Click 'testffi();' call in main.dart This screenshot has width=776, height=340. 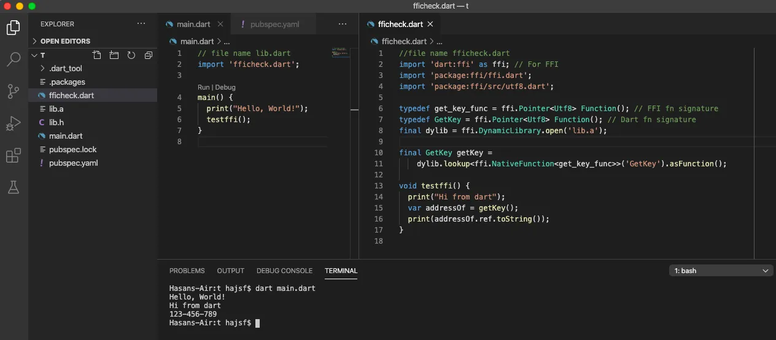tap(228, 120)
